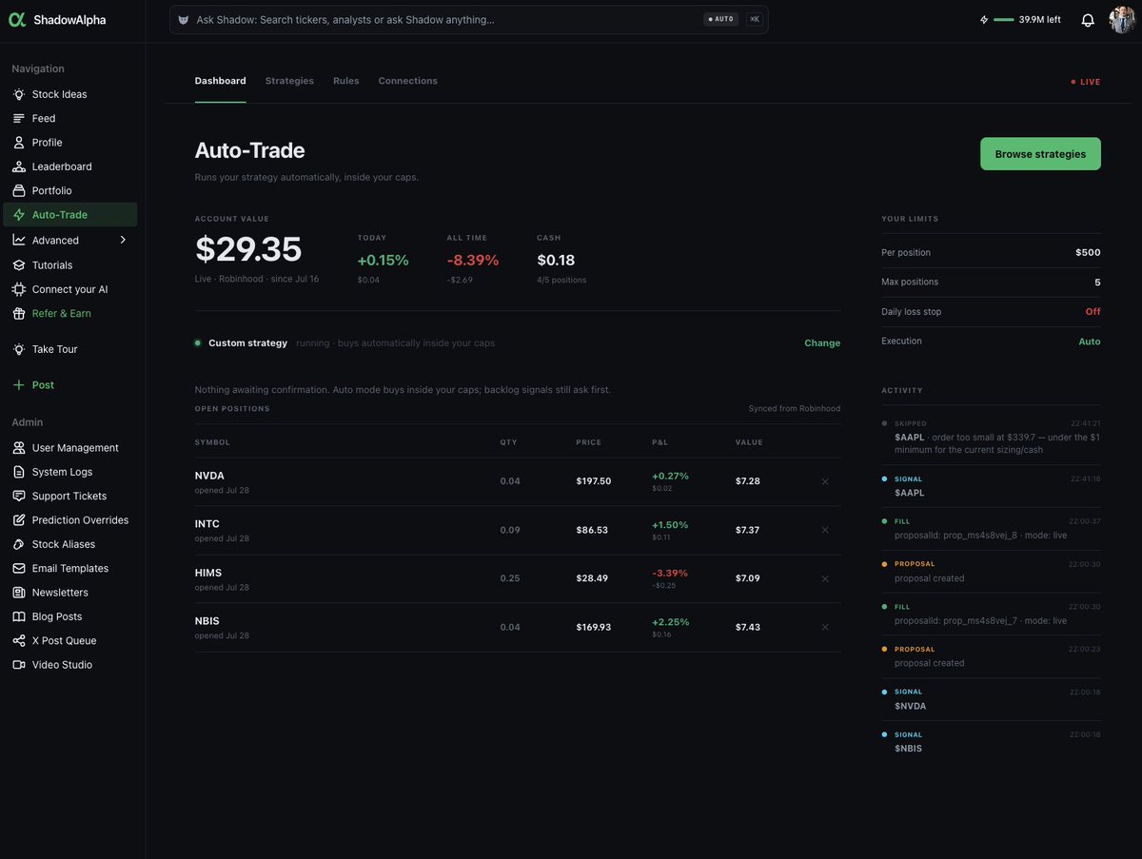The width and height of the screenshot is (1142, 859).
Task: Click the $AAPL skipped activity entry
Action: click(991, 437)
